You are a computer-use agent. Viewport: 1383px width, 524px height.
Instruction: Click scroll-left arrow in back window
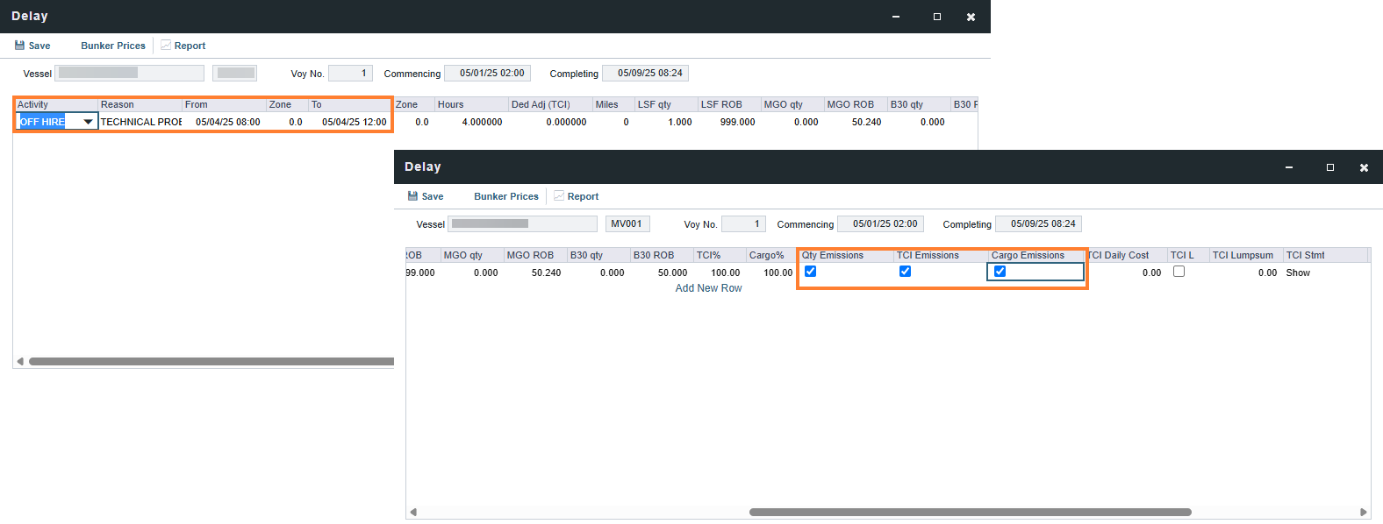tap(20, 361)
